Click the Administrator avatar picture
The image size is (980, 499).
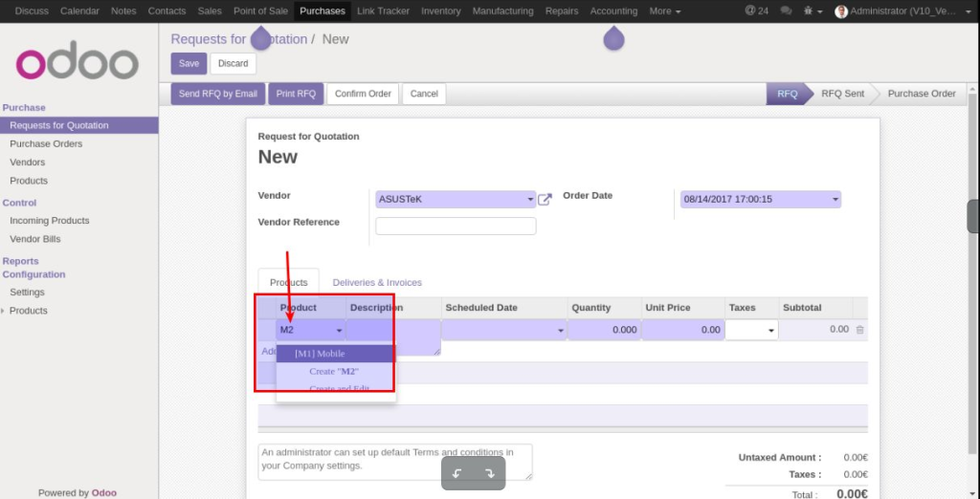coord(841,11)
